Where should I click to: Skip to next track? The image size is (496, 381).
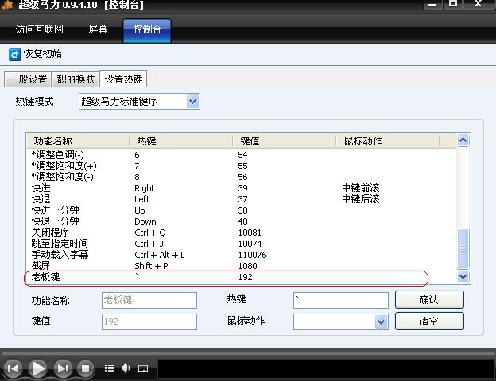pos(63,368)
